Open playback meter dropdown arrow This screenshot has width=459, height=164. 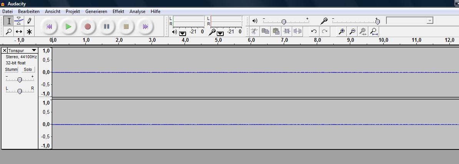tap(182, 33)
